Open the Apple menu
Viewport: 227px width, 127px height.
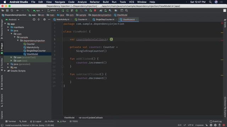pos(5,2)
